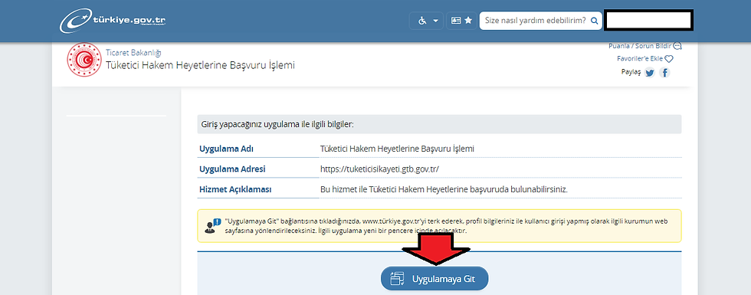Click the yellow notice user-info icon

coord(213,225)
